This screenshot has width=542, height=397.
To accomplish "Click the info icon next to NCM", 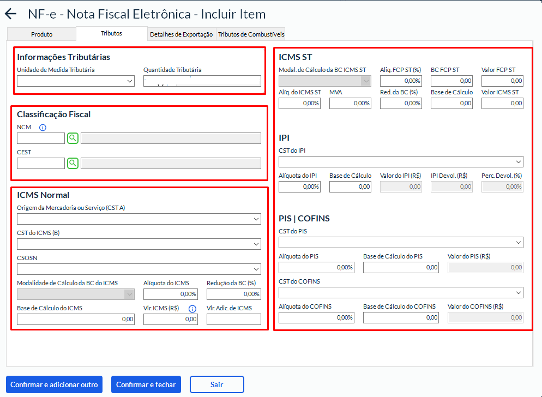I will tap(43, 128).
